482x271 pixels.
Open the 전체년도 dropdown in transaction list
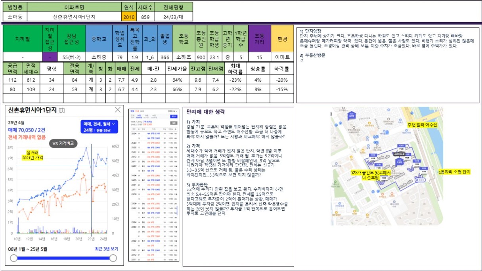coord(174,112)
